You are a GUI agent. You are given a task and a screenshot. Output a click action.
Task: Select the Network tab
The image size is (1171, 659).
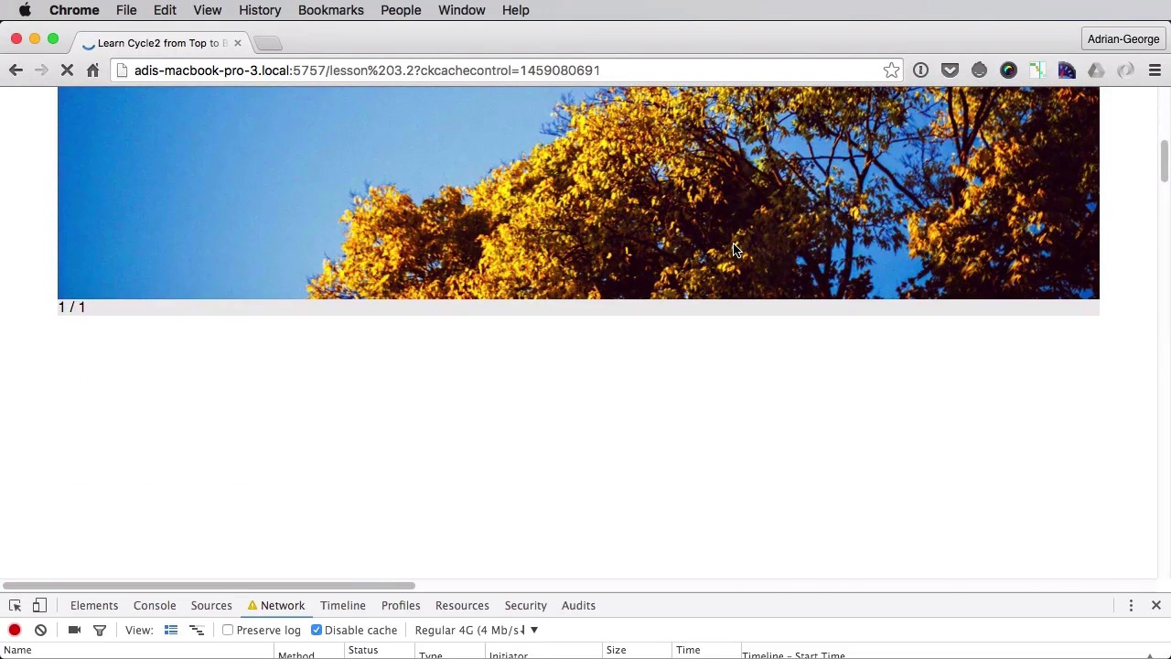click(276, 605)
